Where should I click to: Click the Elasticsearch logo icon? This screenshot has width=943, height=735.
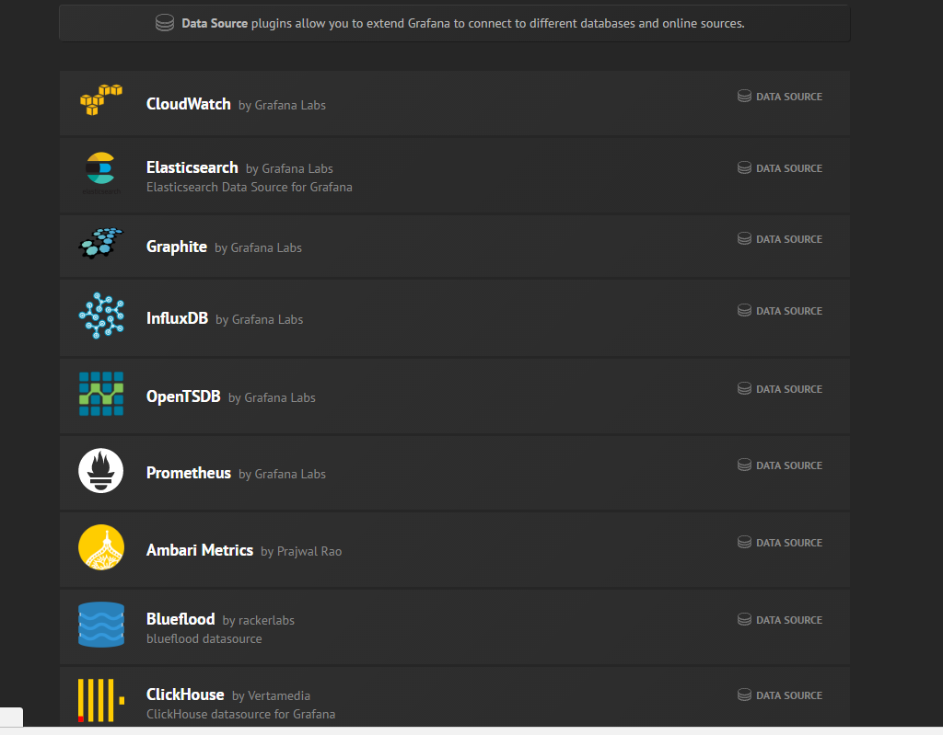(101, 173)
